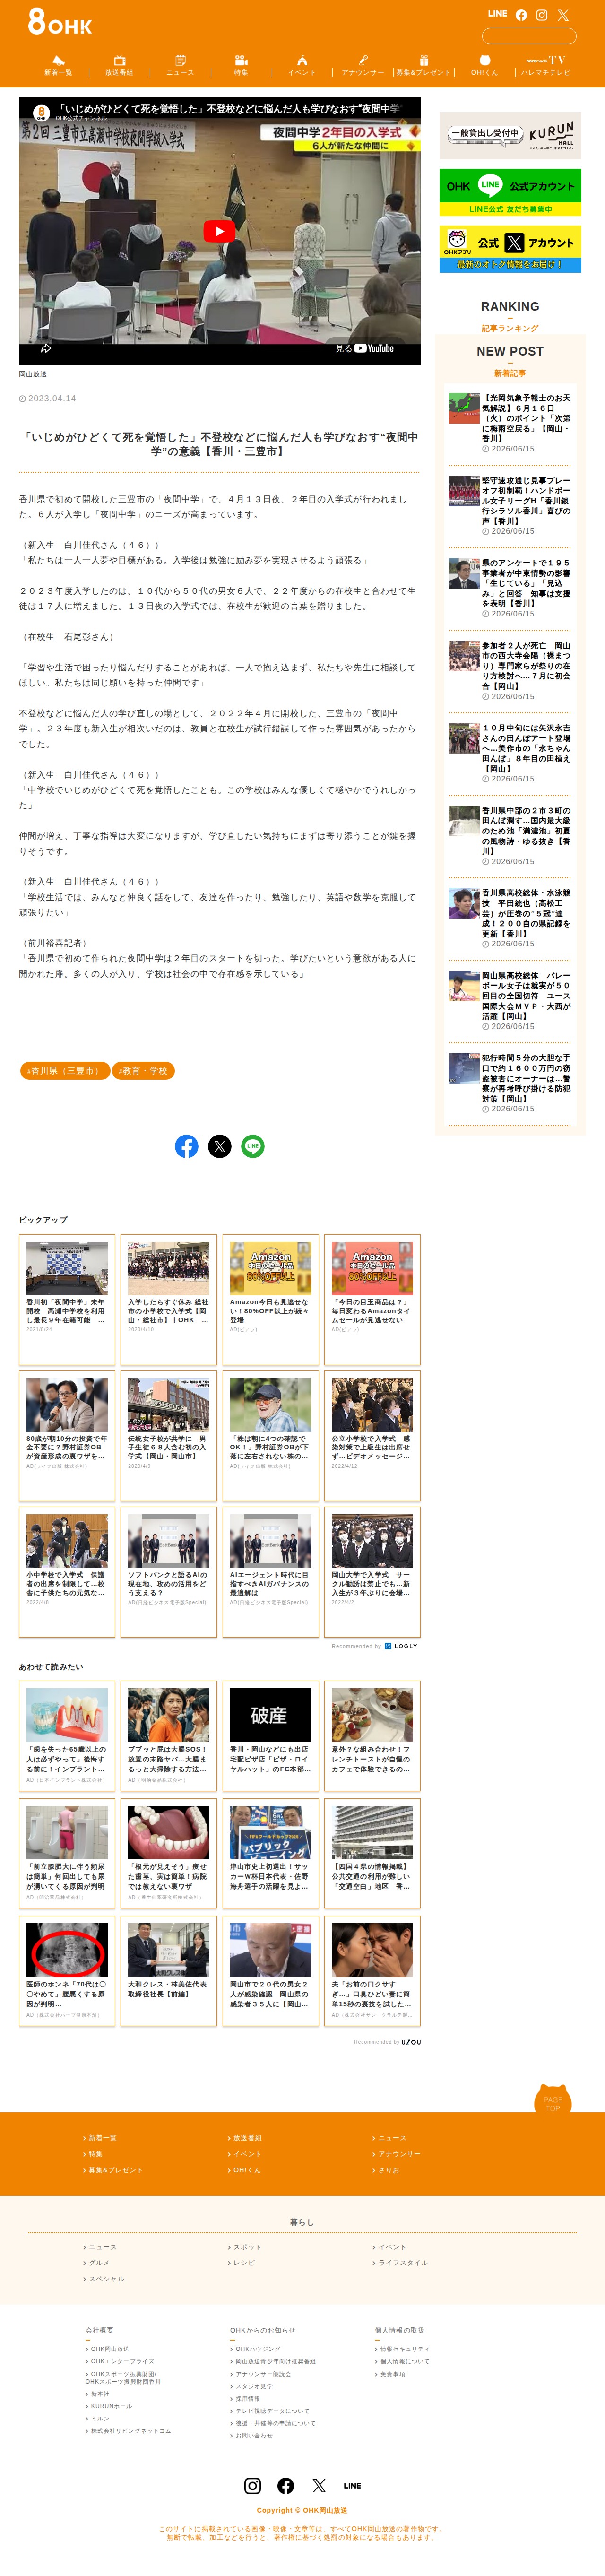Open the OH!くん navigation item
This screenshot has height=2576, width=605.
coord(485,66)
